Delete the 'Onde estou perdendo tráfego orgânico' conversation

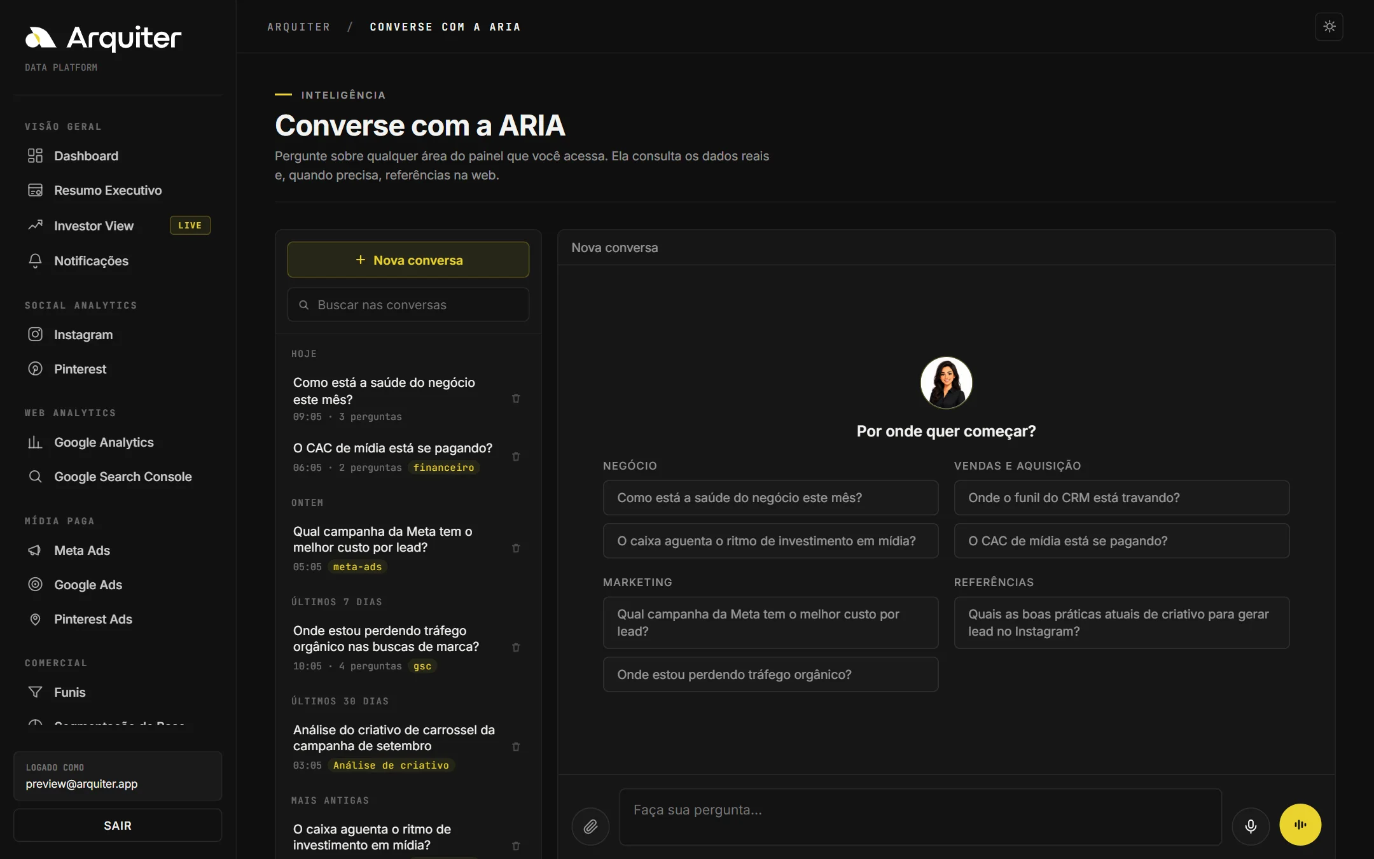tap(516, 647)
